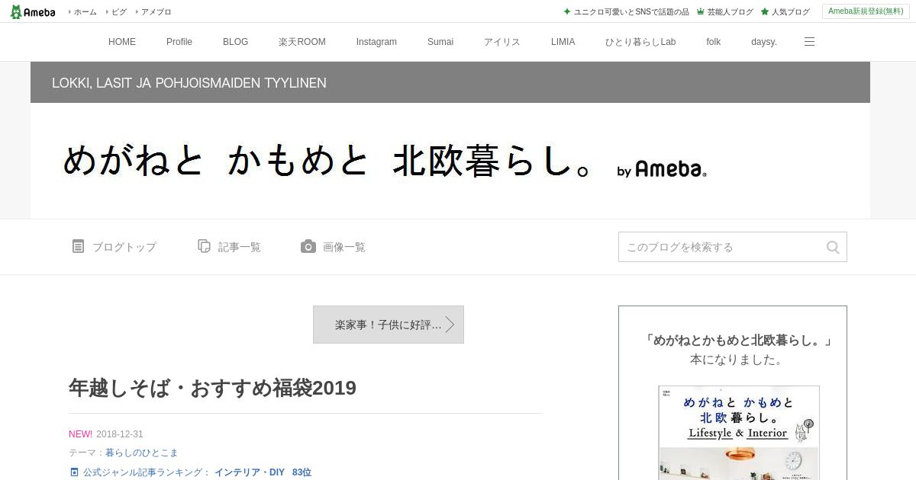Viewport: 916px width, 480px height.
Task: Open the LIMIA menu item
Action: coord(563,42)
